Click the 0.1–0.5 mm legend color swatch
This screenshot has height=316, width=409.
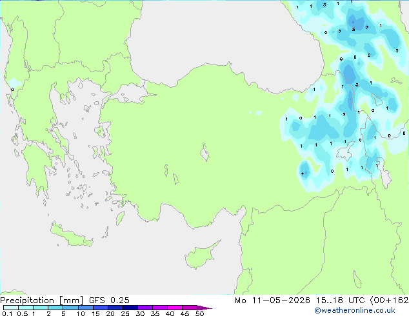click(11, 308)
